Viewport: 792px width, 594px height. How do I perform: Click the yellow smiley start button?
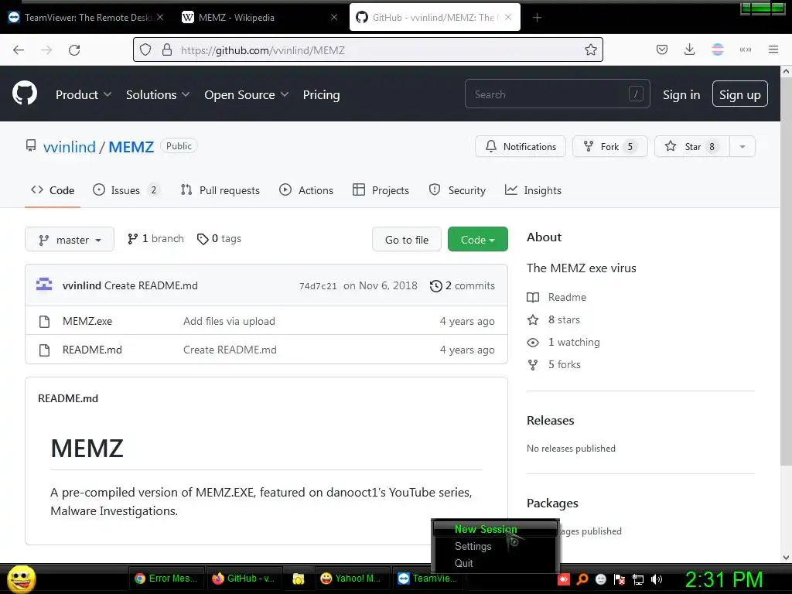click(x=21, y=579)
